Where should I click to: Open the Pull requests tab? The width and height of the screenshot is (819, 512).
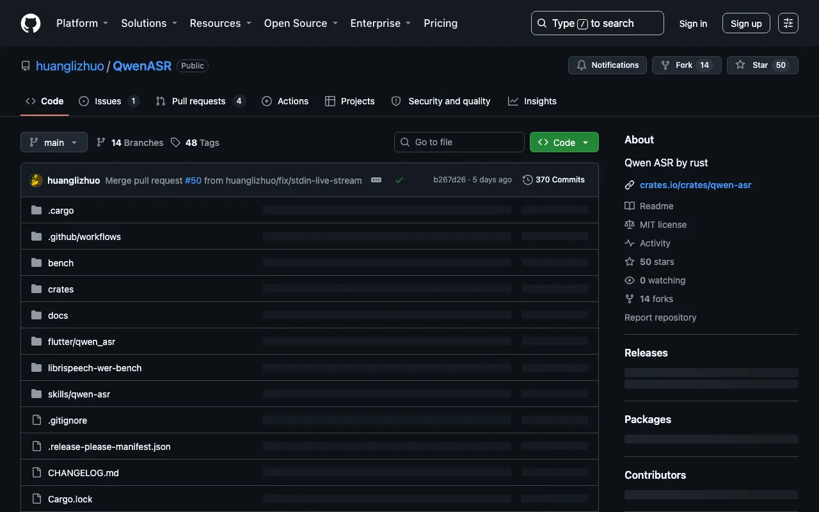(200, 101)
